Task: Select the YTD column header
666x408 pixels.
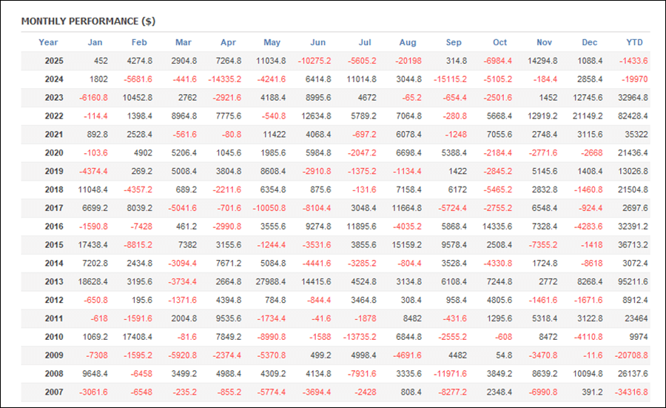Action: [x=634, y=42]
